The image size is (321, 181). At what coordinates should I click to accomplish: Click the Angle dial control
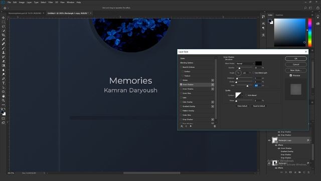(238, 73)
